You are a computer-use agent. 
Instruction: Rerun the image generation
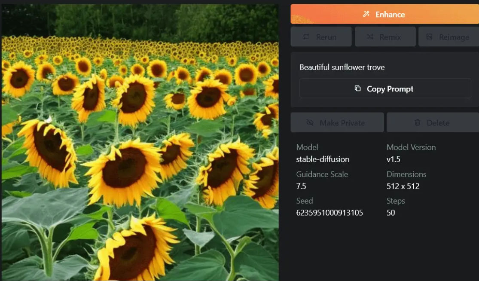(321, 37)
